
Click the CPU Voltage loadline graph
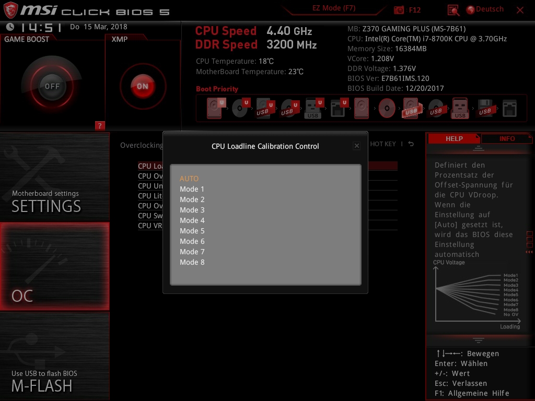coord(477,294)
